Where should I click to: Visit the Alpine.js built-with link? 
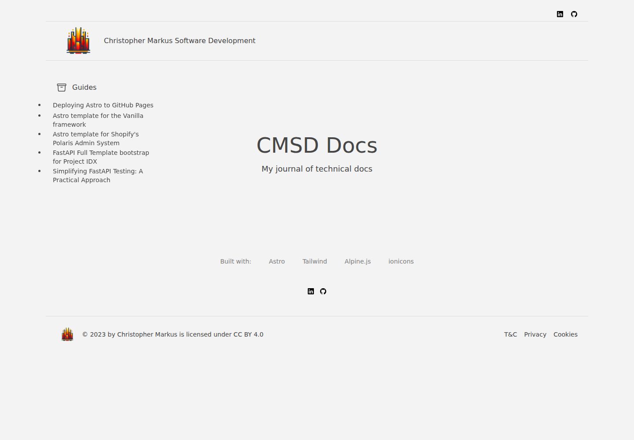(x=358, y=261)
